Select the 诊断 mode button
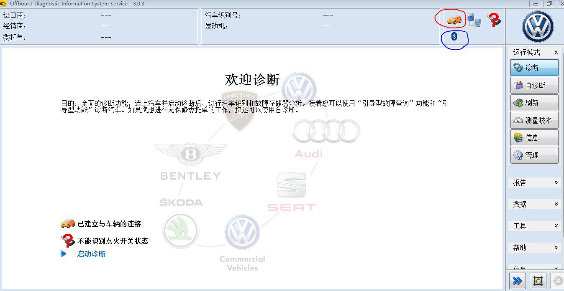The image size is (564, 291). [534, 68]
